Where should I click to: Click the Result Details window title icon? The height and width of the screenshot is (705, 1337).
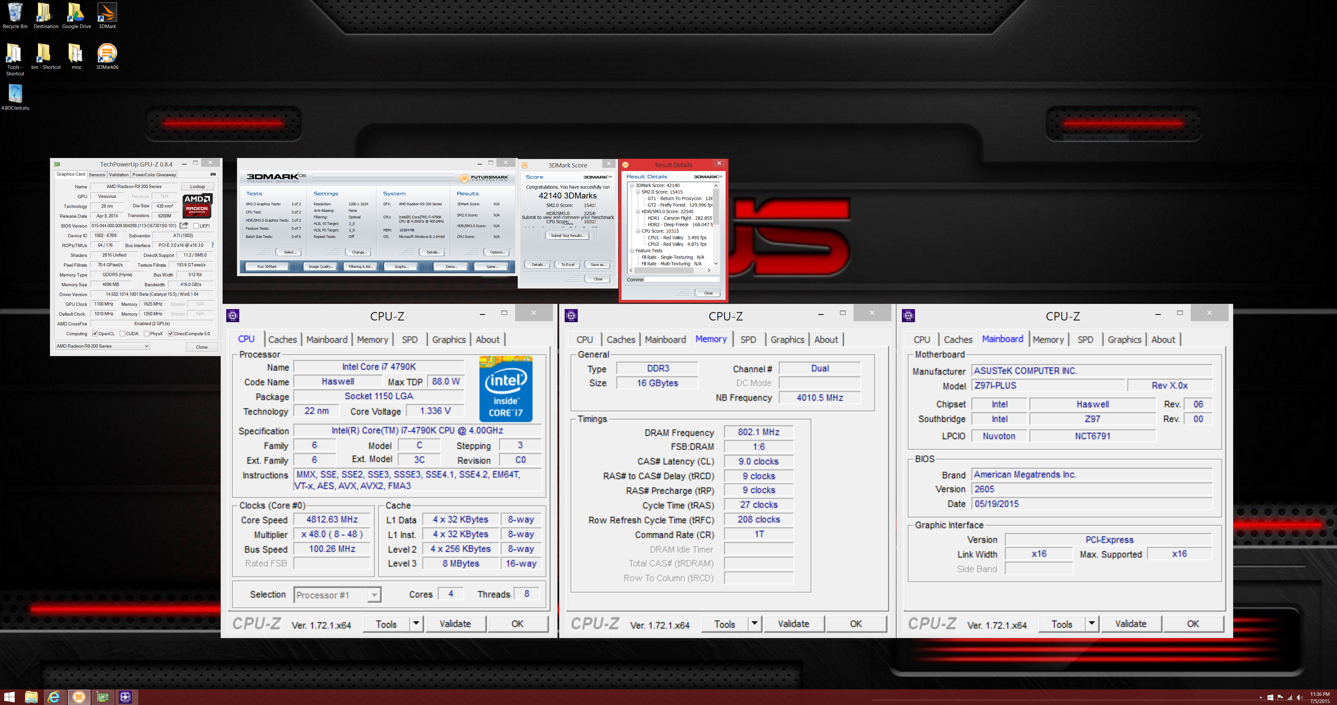pos(625,164)
